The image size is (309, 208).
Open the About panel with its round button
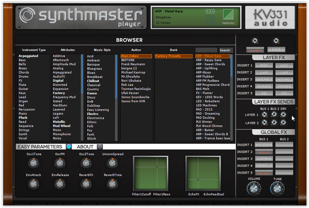coord(100,147)
